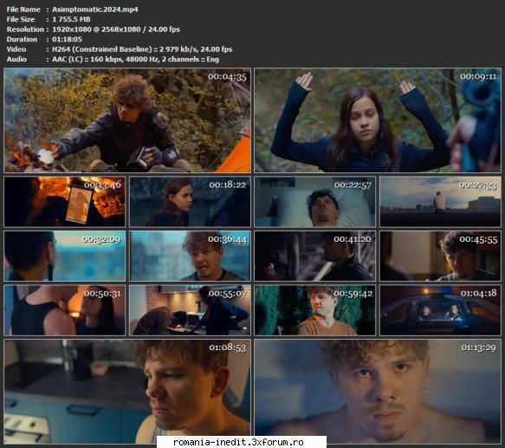Click the large frame at 01:13:29
The height and width of the screenshot is (448, 505).
(x=378, y=392)
